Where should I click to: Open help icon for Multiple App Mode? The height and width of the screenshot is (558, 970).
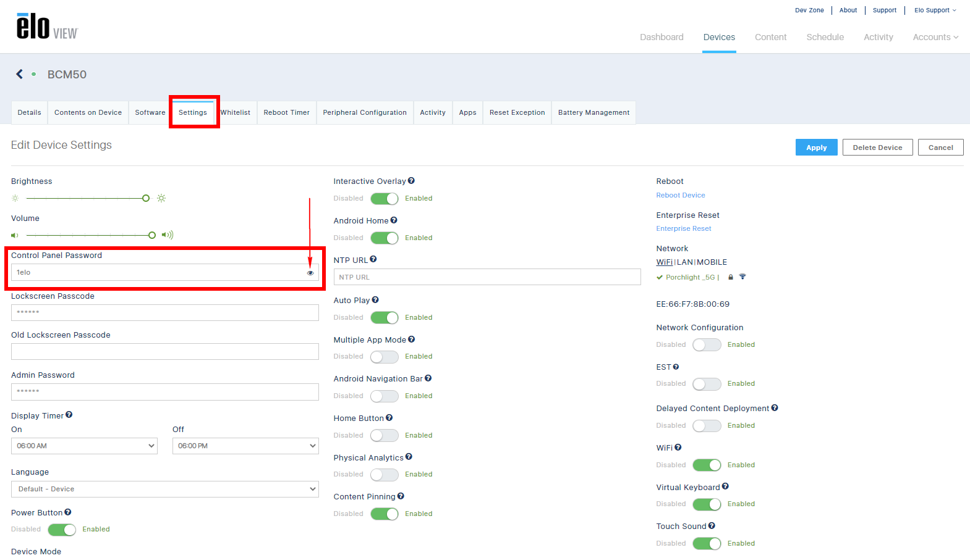(412, 339)
